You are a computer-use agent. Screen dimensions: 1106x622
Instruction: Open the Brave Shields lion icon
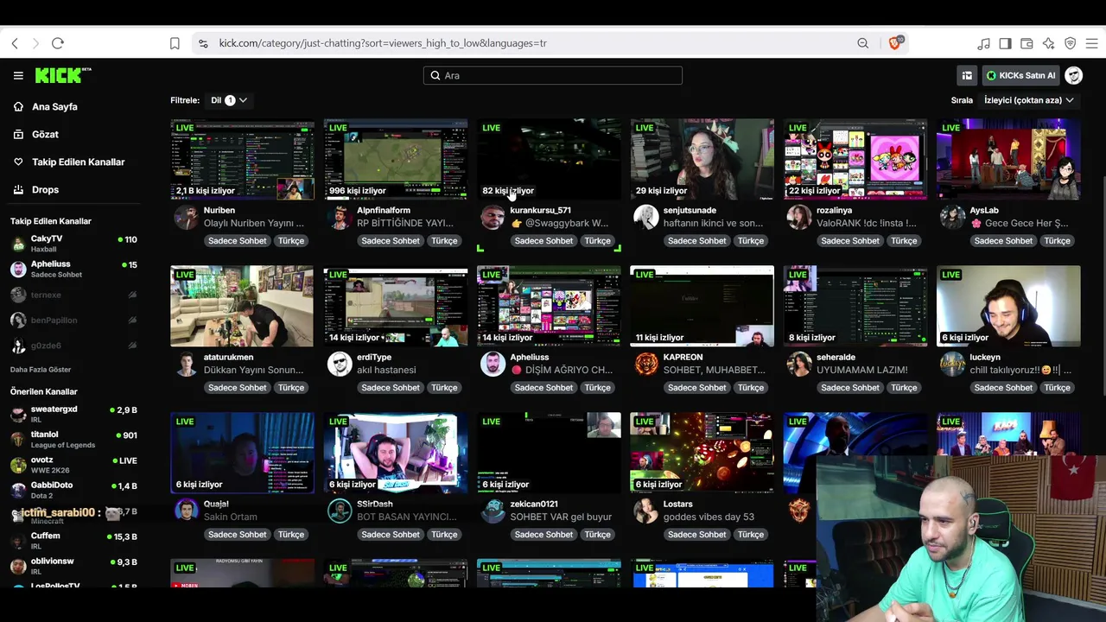(895, 43)
